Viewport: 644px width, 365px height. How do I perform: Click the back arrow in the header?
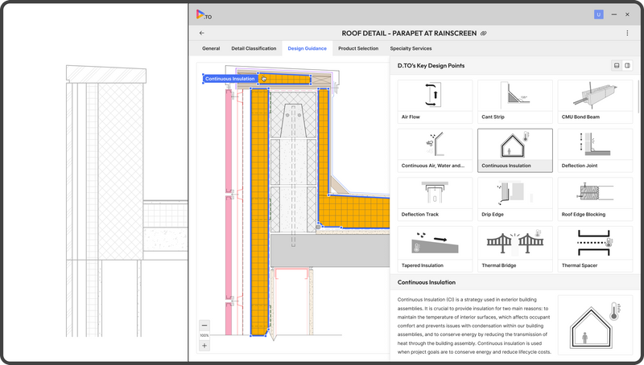[x=201, y=33]
